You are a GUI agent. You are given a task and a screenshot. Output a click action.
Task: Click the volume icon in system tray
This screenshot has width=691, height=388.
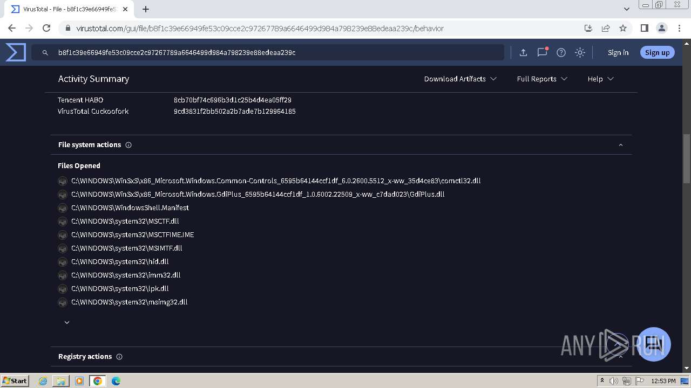614,381
